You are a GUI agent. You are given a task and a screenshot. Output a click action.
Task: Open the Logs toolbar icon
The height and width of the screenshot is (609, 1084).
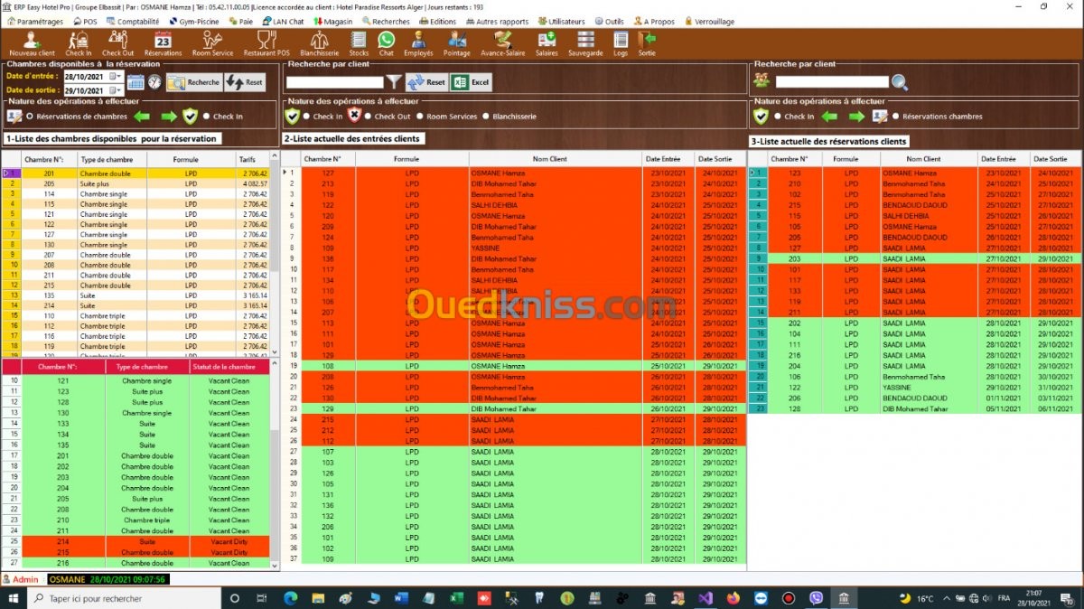(621, 42)
